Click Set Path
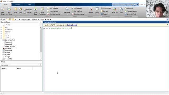The image size is (169, 95). click(104, 11)
